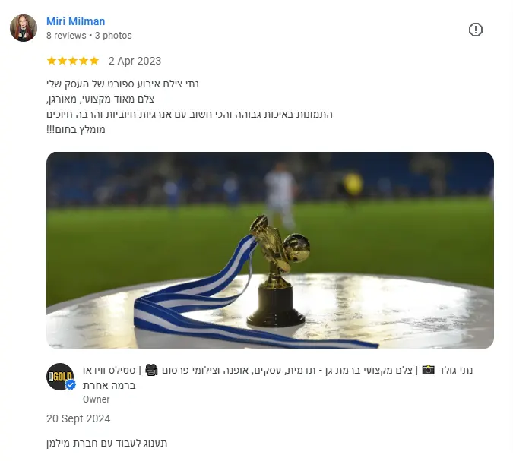Screen dimensions: 513x461
Task: Click the first gold rating star
Action: coord(52,61)
